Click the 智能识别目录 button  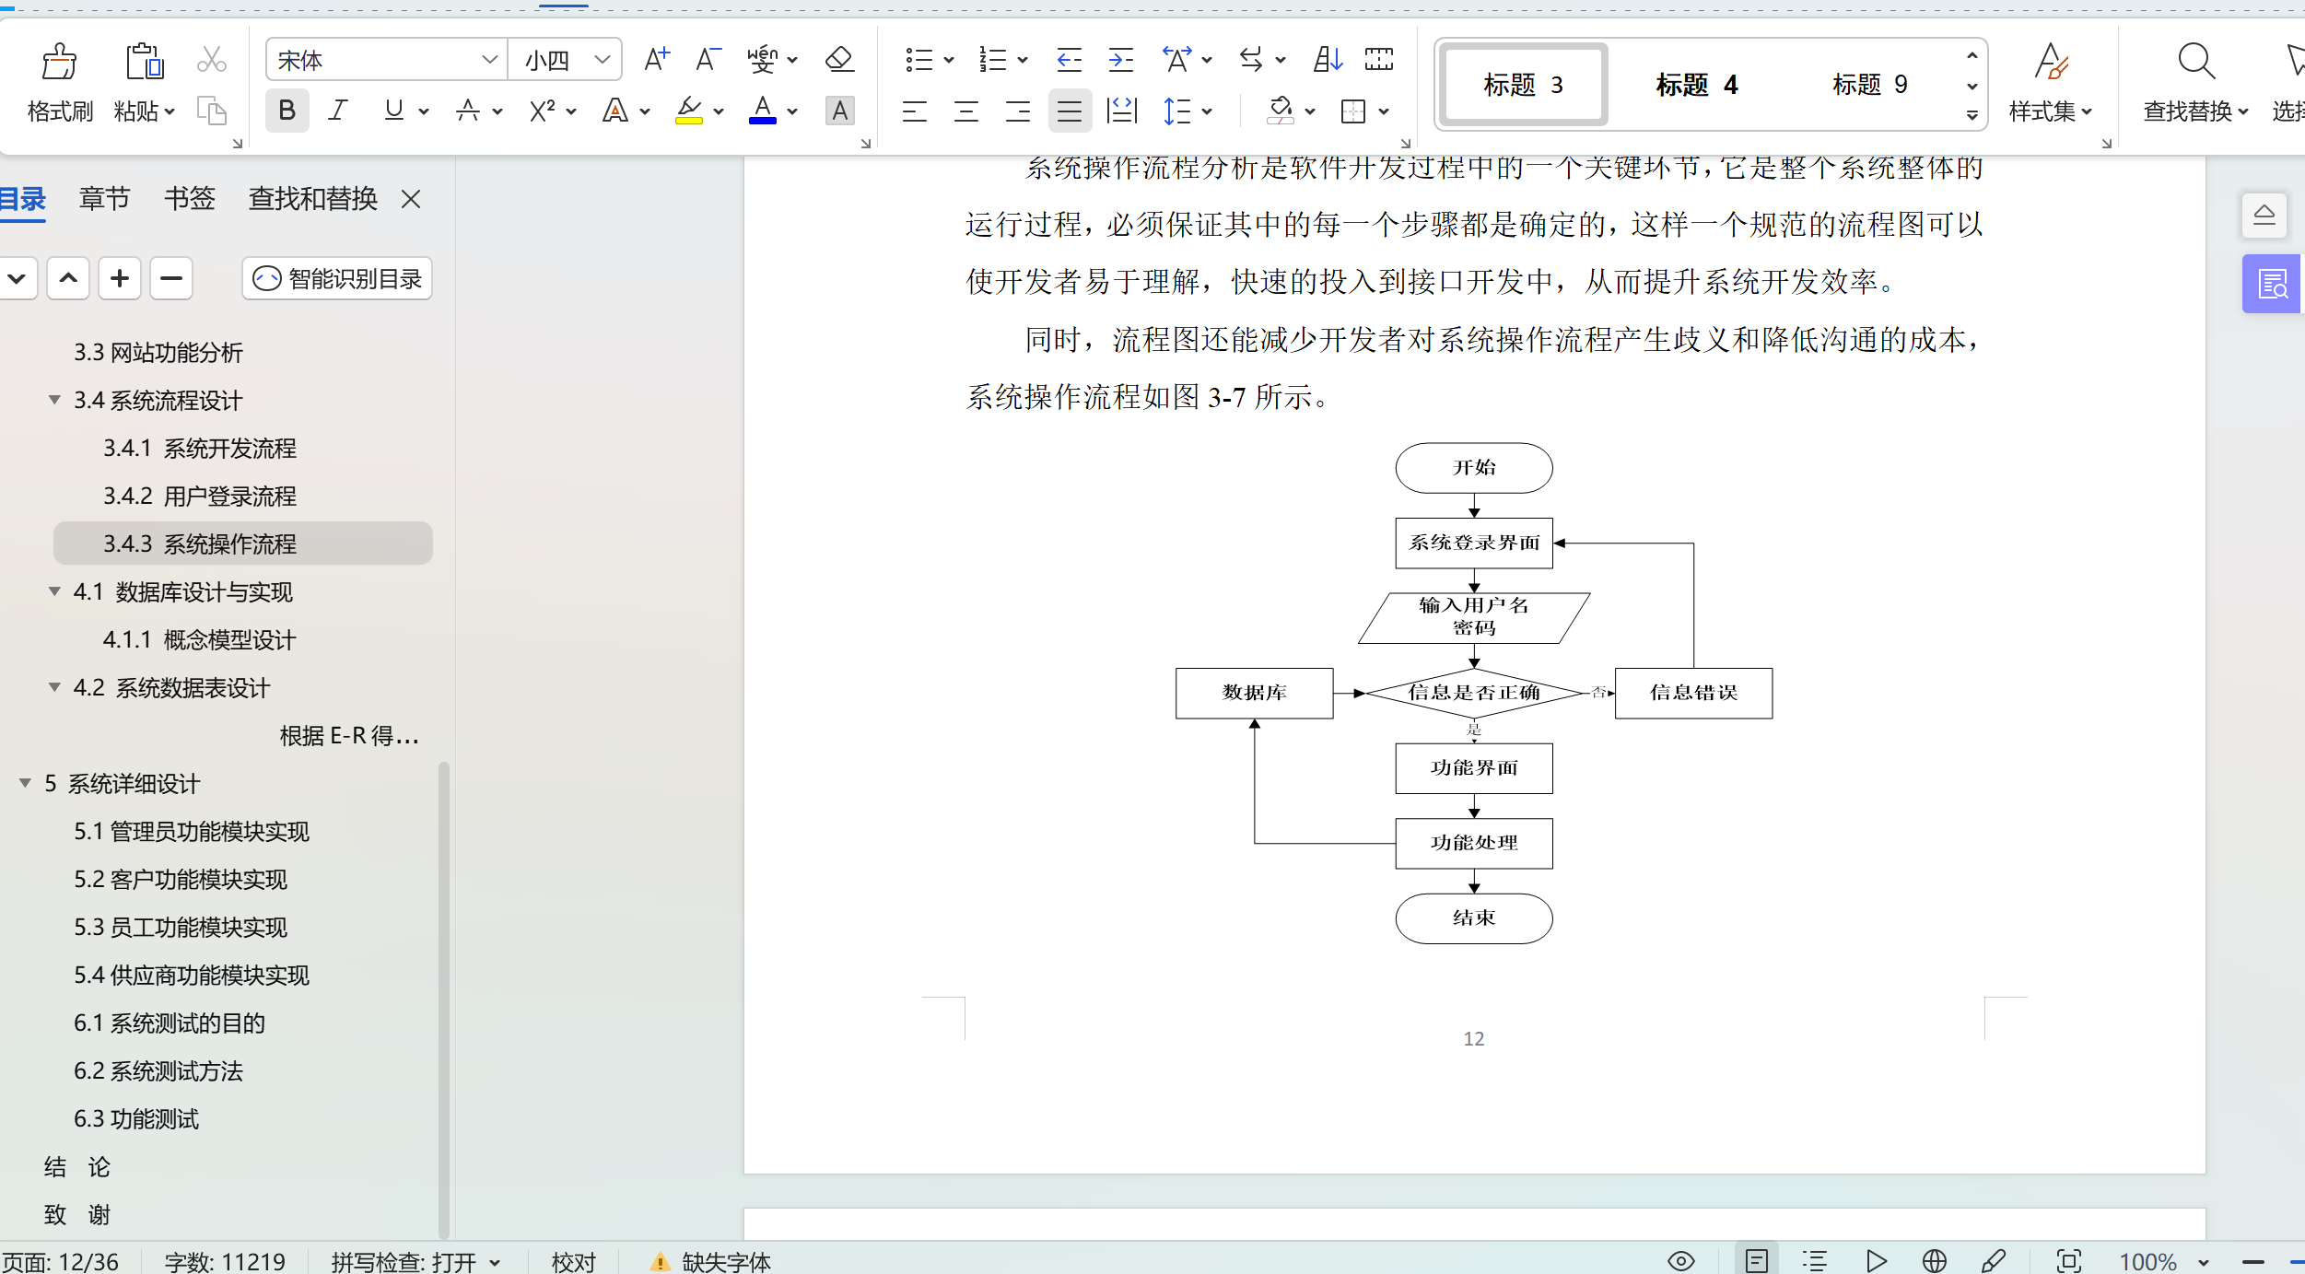click(x=335, y=277)
